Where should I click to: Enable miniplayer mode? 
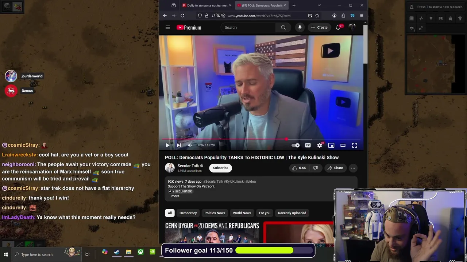pyautogui.click(x=331, y=145)
